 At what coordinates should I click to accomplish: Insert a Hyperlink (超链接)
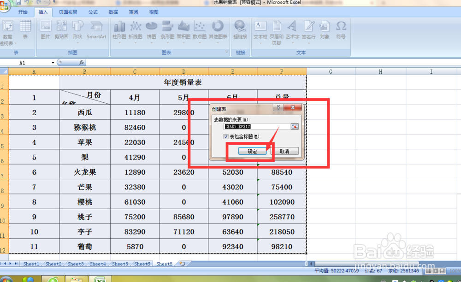240,30
